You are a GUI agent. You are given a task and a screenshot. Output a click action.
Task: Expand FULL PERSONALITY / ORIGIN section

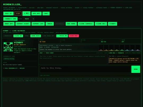click(x=14, y=68)
